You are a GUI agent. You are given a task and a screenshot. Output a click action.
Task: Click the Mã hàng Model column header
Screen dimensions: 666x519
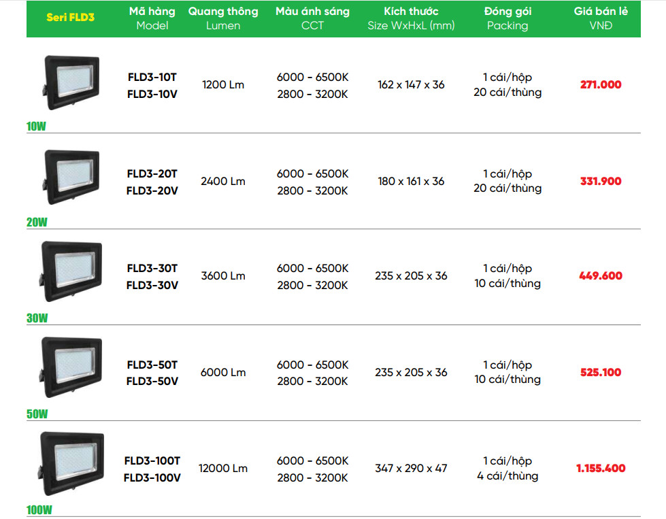[152, 18]
